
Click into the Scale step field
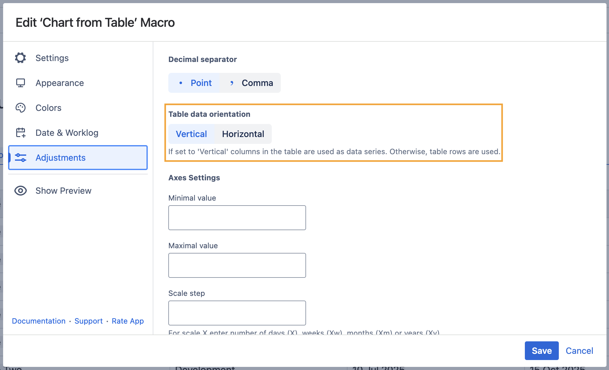point(237,313)
